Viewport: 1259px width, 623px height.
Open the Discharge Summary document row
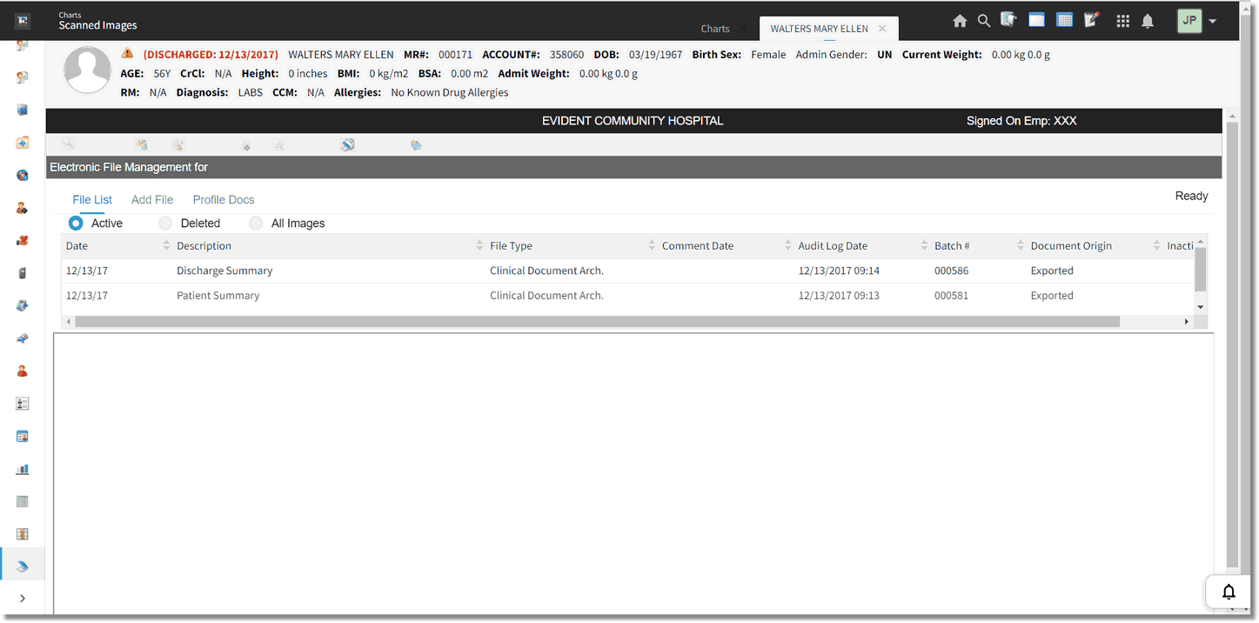pos(627,271)
